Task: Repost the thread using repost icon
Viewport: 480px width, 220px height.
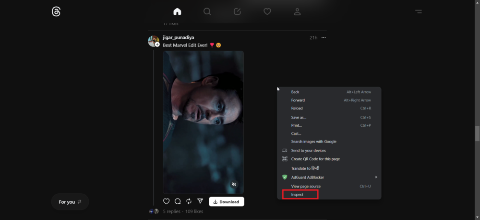Action: tap(189, 201)
